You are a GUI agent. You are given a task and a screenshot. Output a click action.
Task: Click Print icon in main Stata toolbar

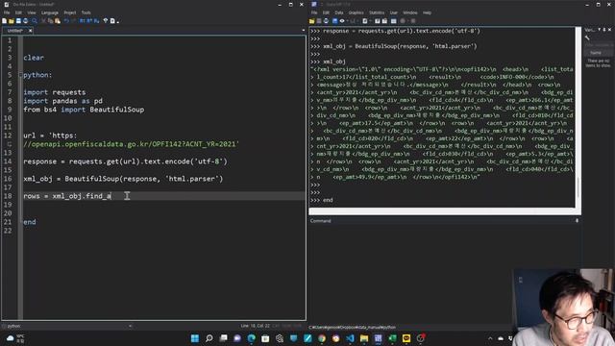(x=326, y=21)
